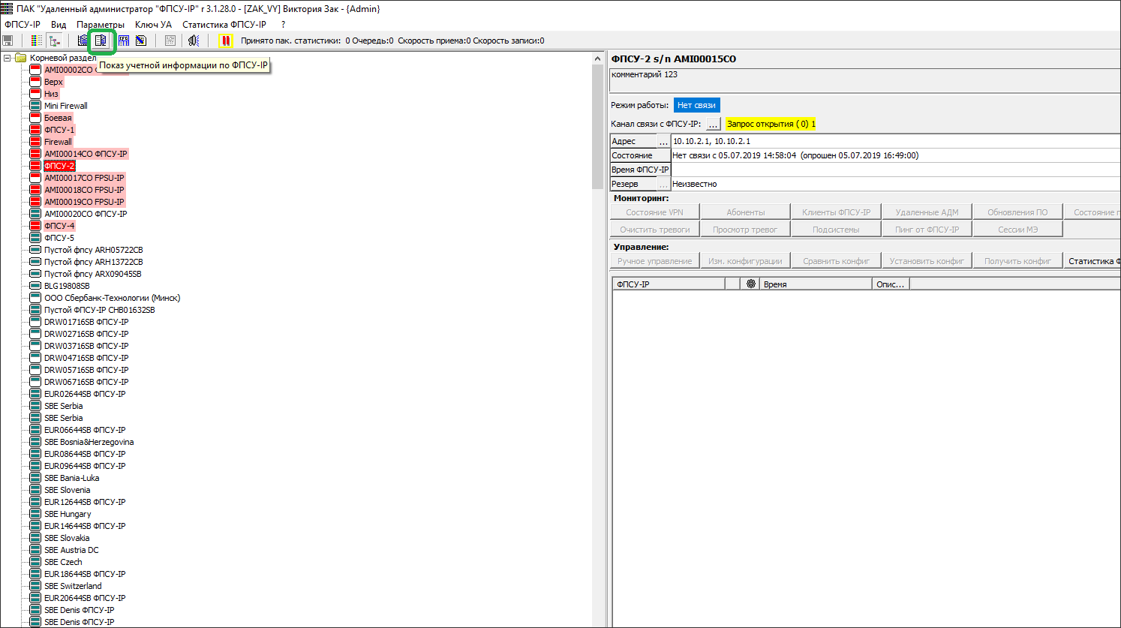This screenshot has height=628, width=1121.
Task: Click the tree view mode toolbar icon
Action: [54, 41]
